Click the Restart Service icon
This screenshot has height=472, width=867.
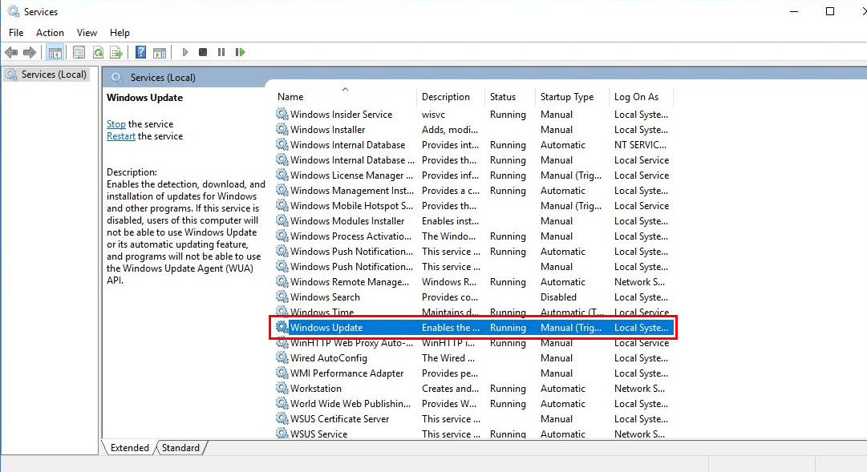click(x=240, y=52)
